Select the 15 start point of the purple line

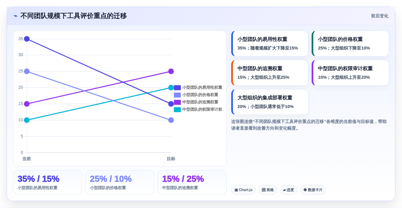tap(27, 104)
